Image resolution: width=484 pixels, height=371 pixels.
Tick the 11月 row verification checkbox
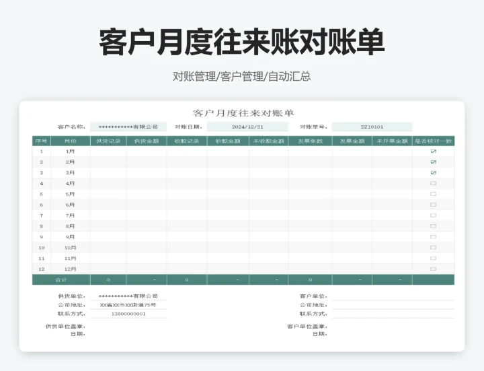(434, 258)
